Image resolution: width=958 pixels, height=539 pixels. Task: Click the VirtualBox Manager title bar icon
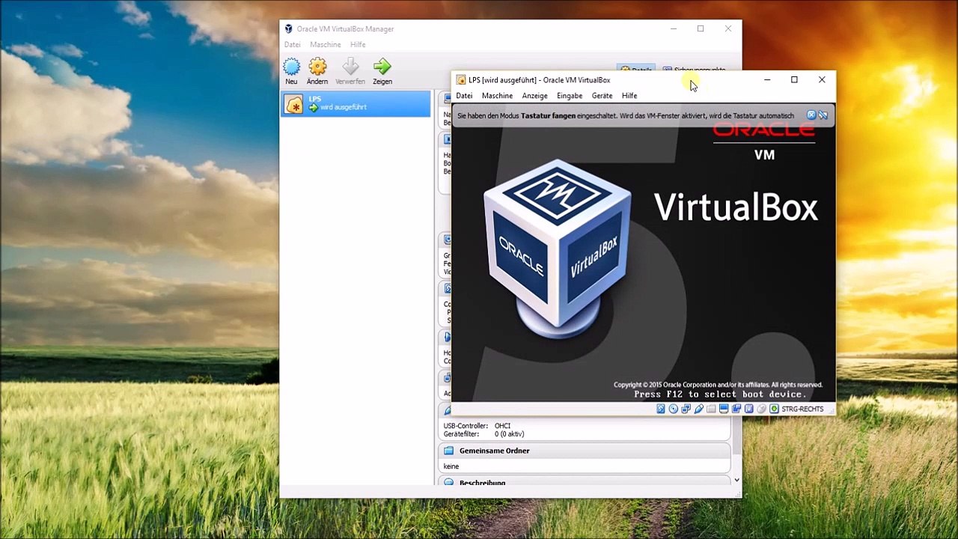(x=289, y=29)
